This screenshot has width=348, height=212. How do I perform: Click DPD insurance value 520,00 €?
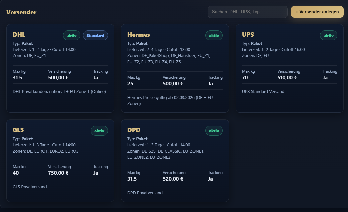click(173, 179)
